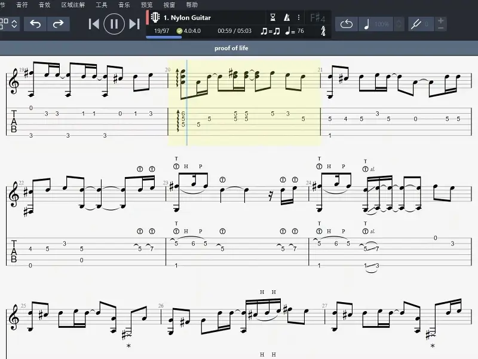
Task: Change the tempo value 76
Action: click(x=301, y=31)
